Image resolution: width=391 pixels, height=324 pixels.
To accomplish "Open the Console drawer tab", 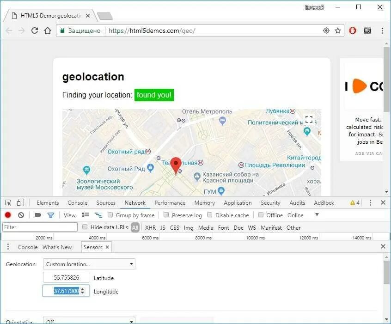I will click(x=28, y=247).
